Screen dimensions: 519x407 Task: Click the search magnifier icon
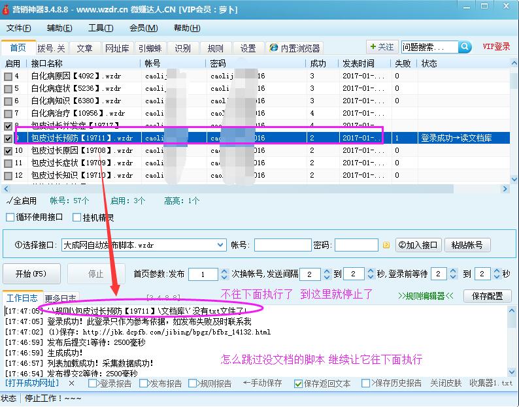465,47
